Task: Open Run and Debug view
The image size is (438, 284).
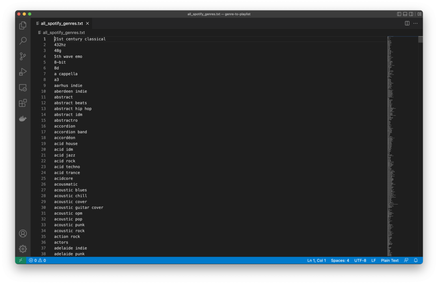Action: [x=23, y=72]
